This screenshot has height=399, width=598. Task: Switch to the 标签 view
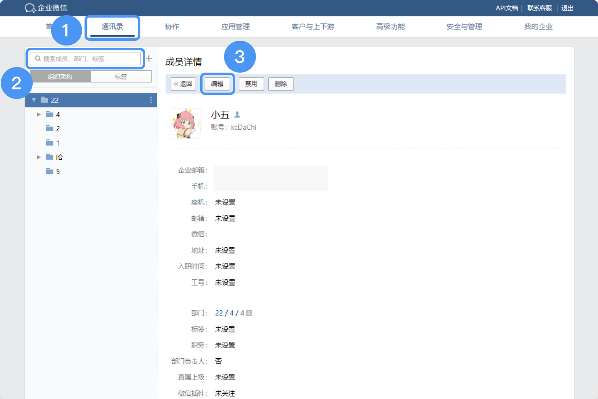coord(121,77)
